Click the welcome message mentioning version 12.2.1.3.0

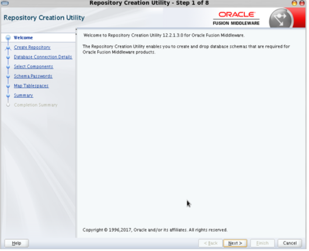[x=164, y=35]
